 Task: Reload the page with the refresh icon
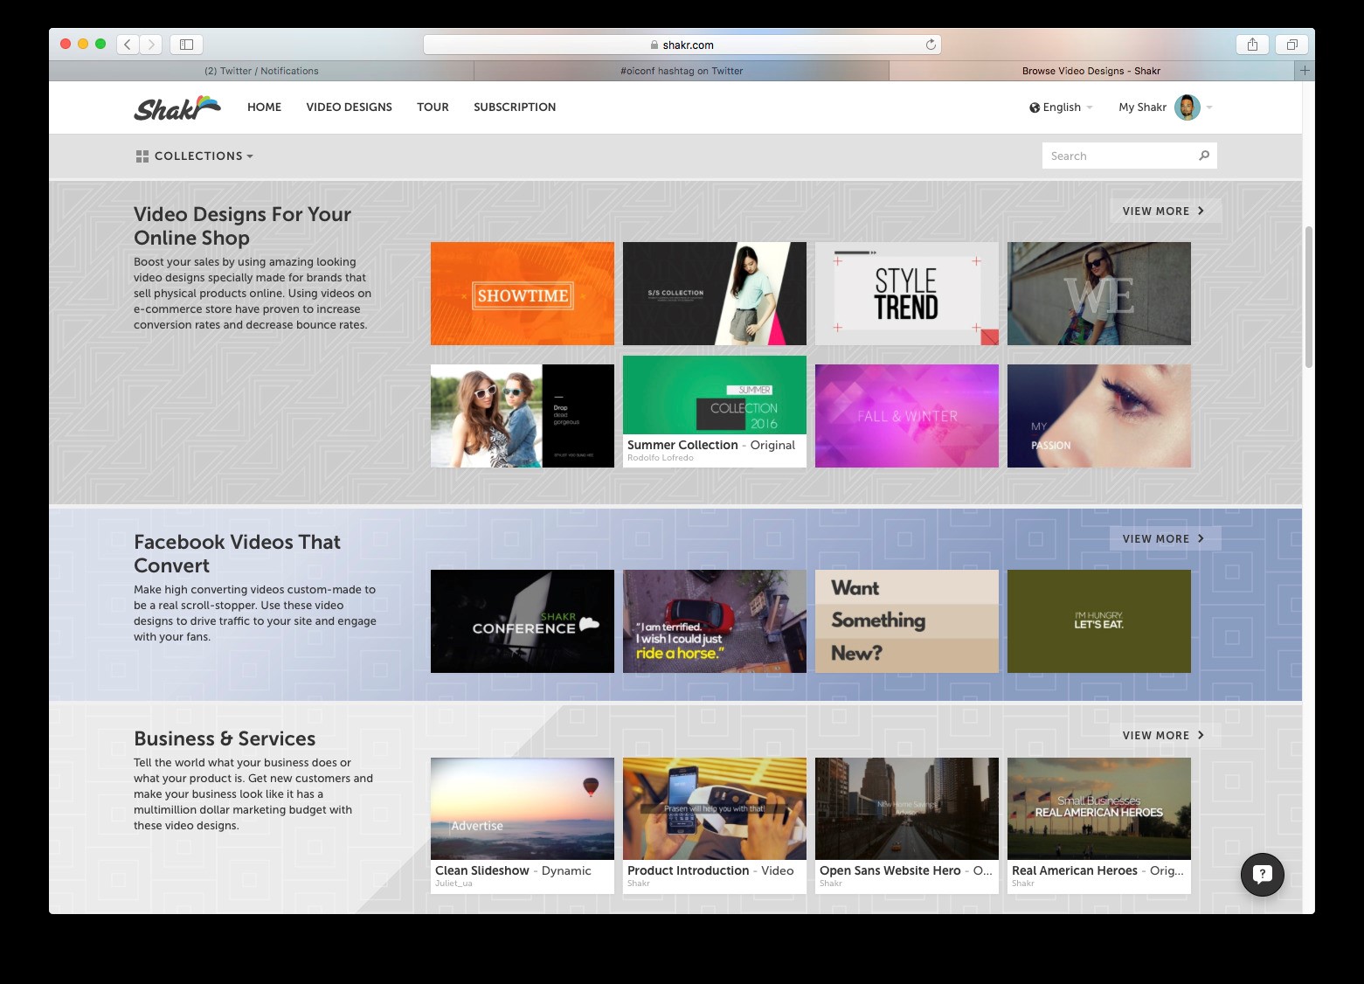[x=931, y=45]
